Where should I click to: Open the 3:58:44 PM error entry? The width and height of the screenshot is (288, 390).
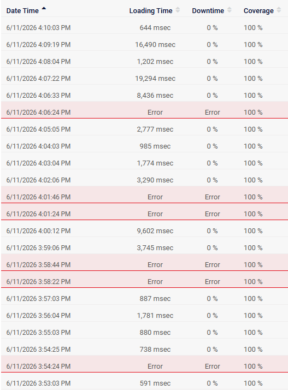point(144,264)
